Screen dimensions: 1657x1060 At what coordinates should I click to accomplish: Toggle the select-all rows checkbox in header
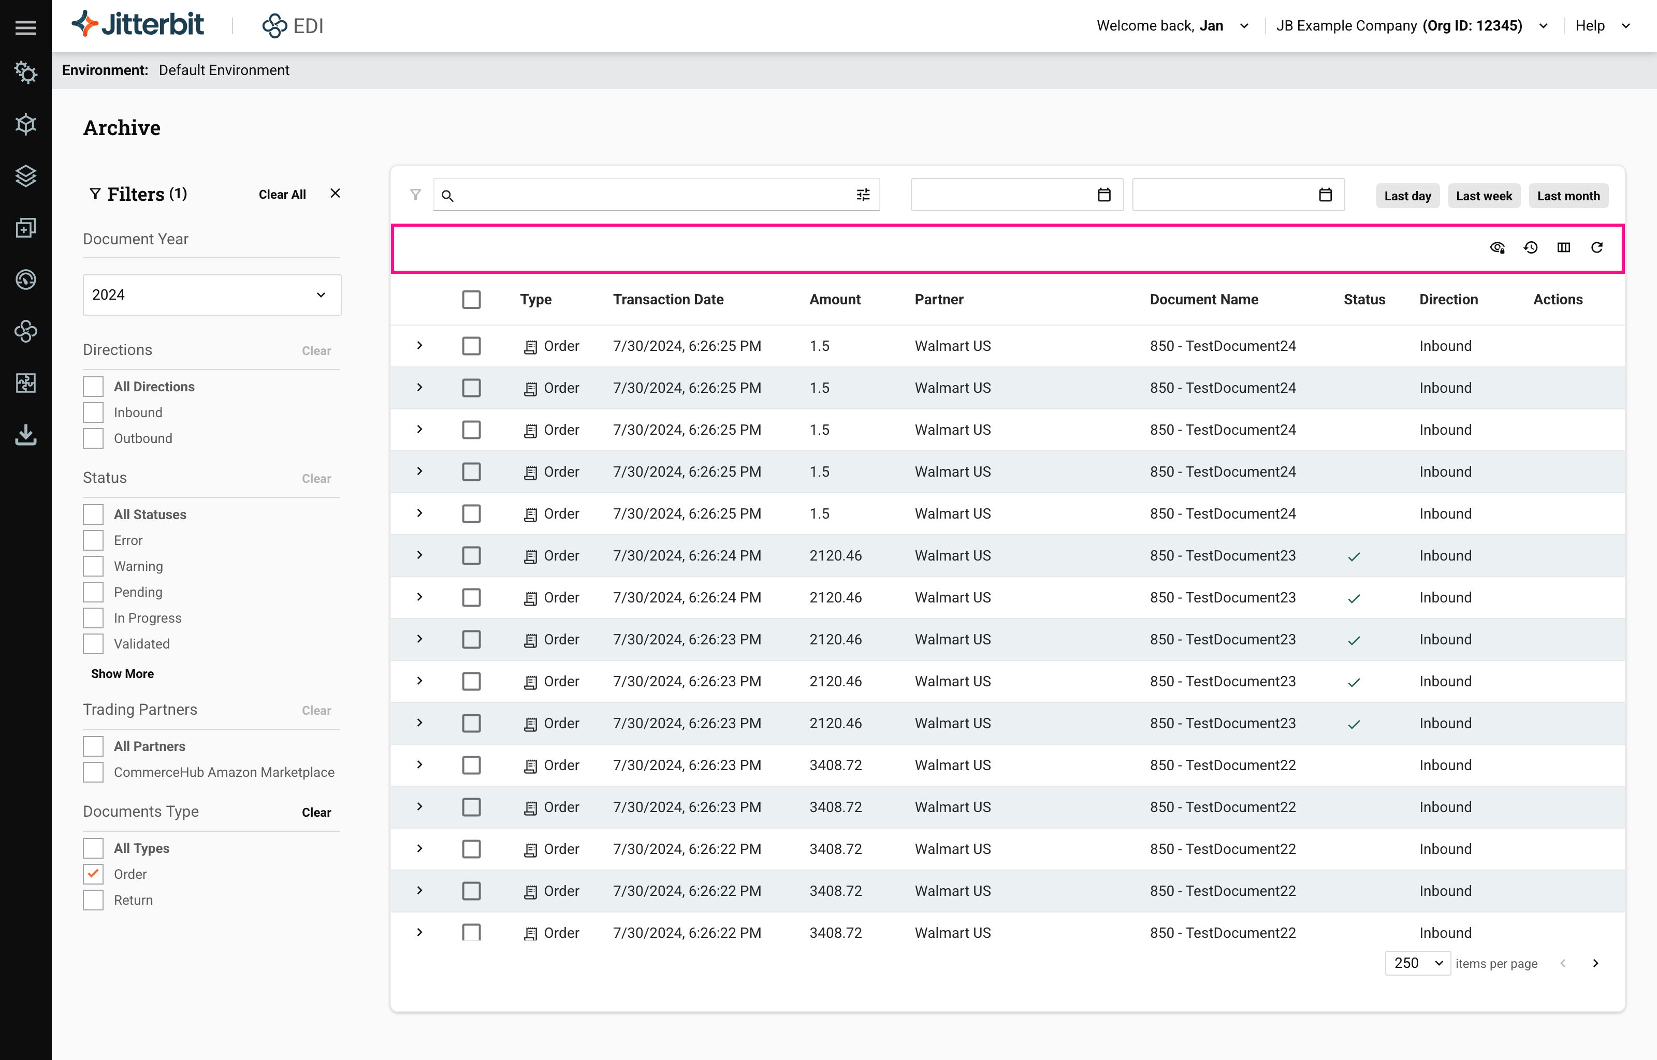tap(471, 299)
